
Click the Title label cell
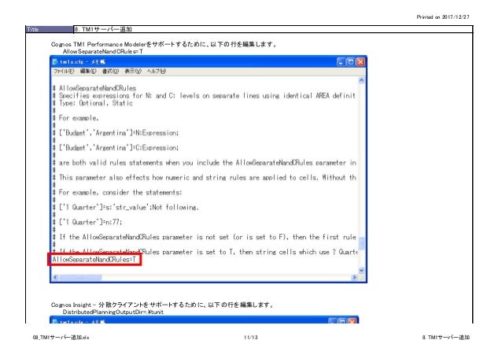(50, 29)
